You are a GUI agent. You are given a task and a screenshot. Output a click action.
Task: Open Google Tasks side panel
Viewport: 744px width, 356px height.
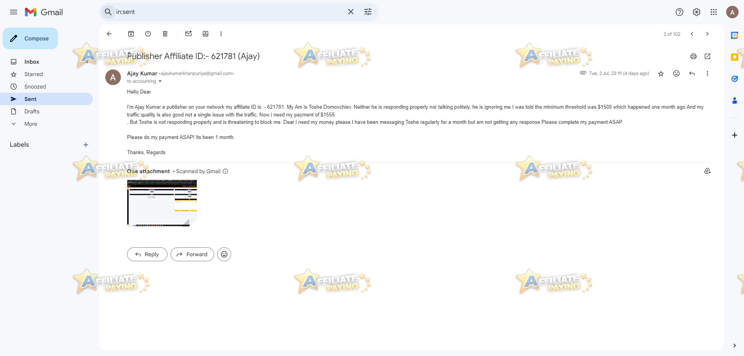pos(735,79)
